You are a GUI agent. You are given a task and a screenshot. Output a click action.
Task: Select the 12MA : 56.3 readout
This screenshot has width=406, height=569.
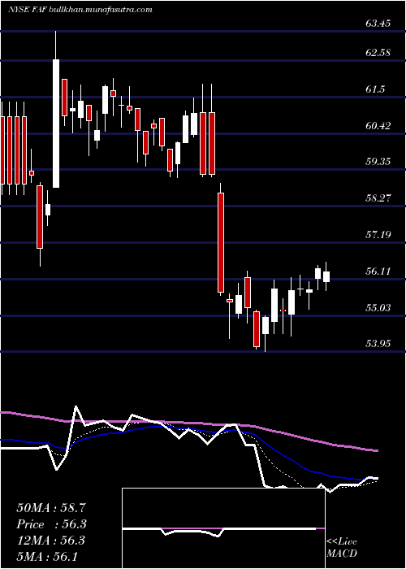click(x=51, y=541)
